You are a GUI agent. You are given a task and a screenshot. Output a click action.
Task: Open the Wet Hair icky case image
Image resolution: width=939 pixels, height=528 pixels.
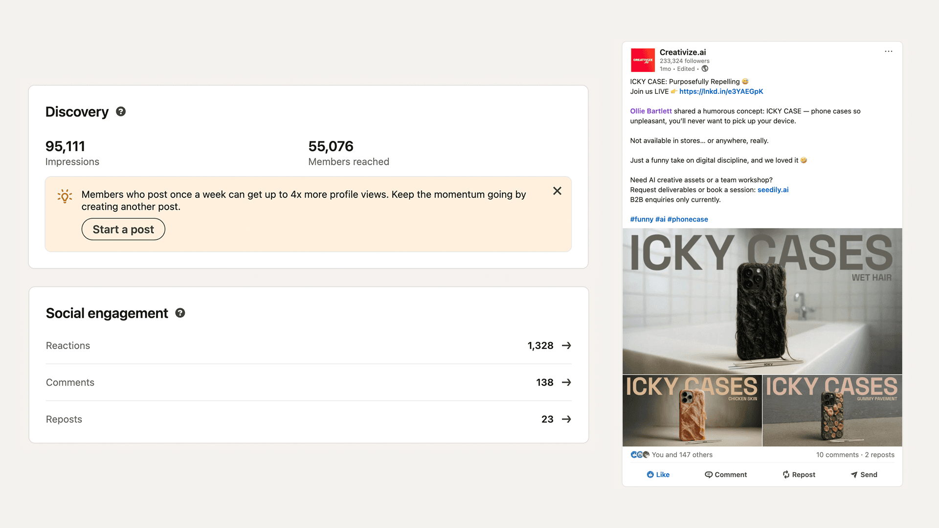coord(762,301)
